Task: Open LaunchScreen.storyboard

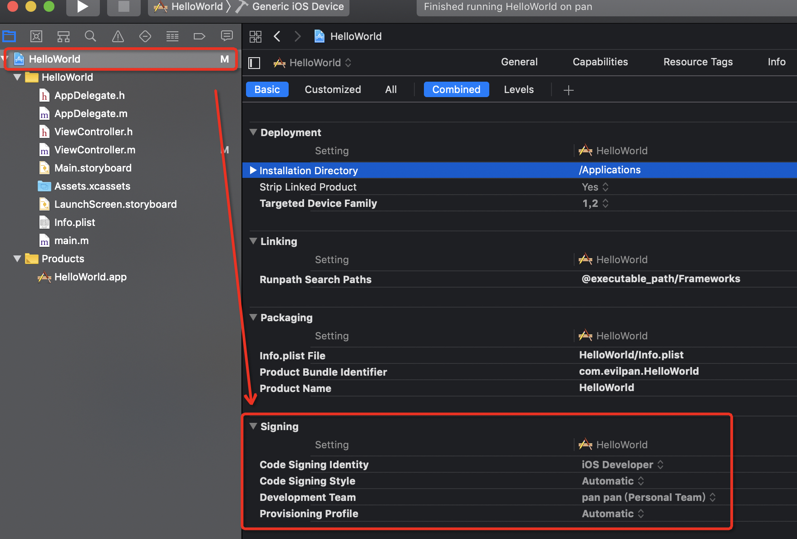Action: click(115, 204)
